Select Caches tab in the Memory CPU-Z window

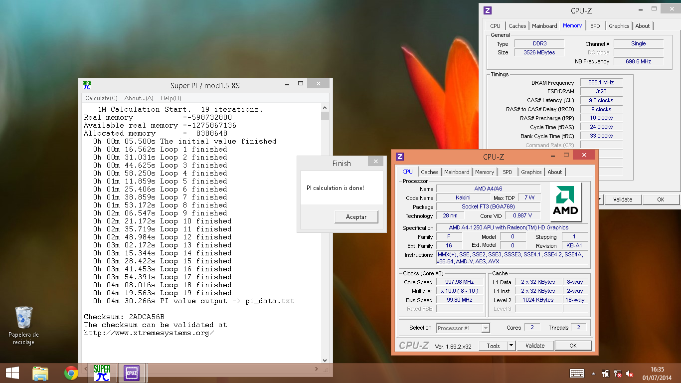517,26
